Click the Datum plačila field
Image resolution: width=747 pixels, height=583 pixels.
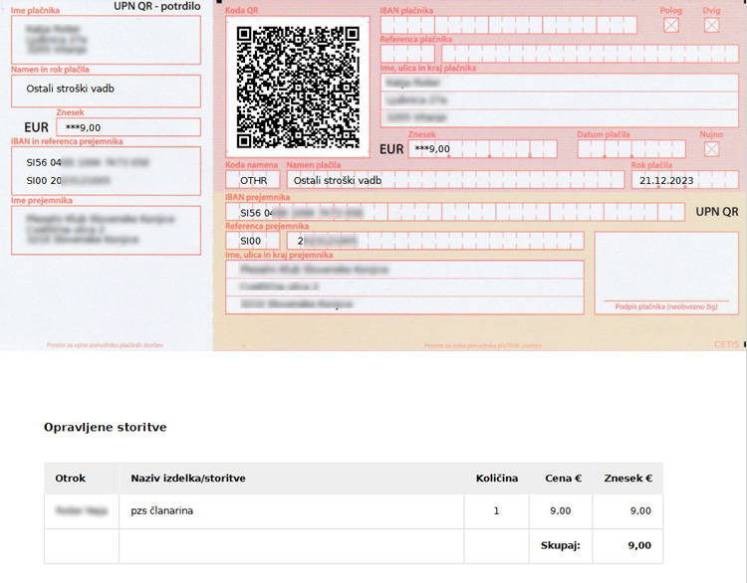(x=630, y=148)
